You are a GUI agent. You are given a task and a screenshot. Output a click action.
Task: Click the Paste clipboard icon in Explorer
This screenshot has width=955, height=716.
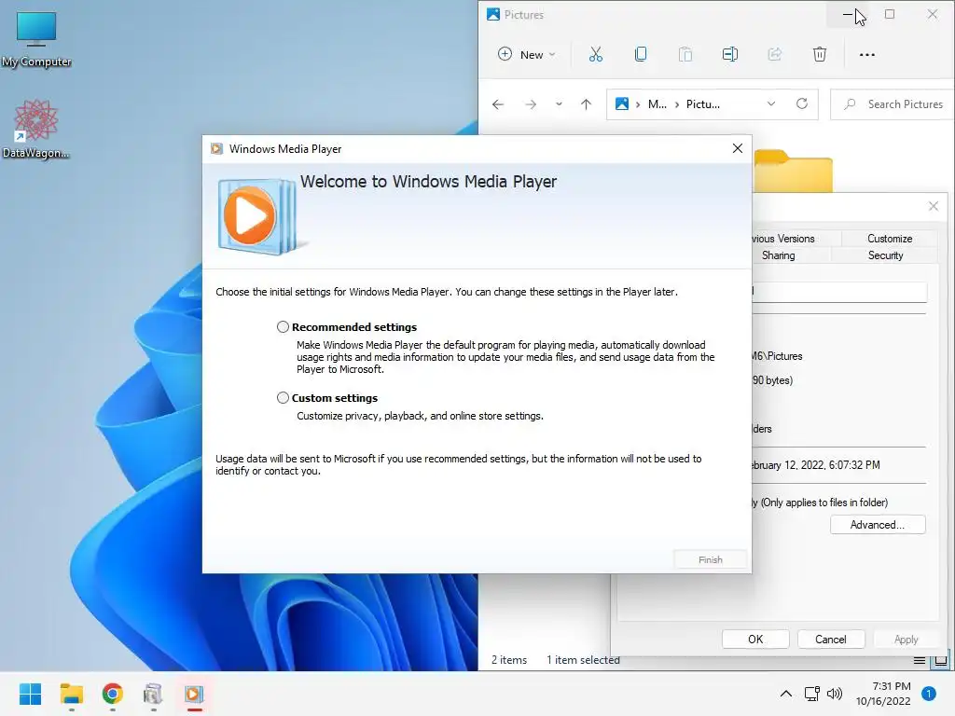pyautogui.click(x=685, y=55)
